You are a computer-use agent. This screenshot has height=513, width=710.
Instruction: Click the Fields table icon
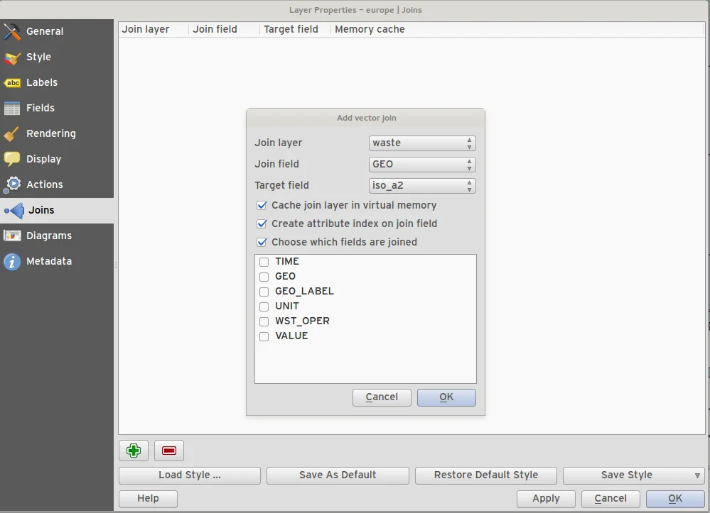tap(12, 109)
